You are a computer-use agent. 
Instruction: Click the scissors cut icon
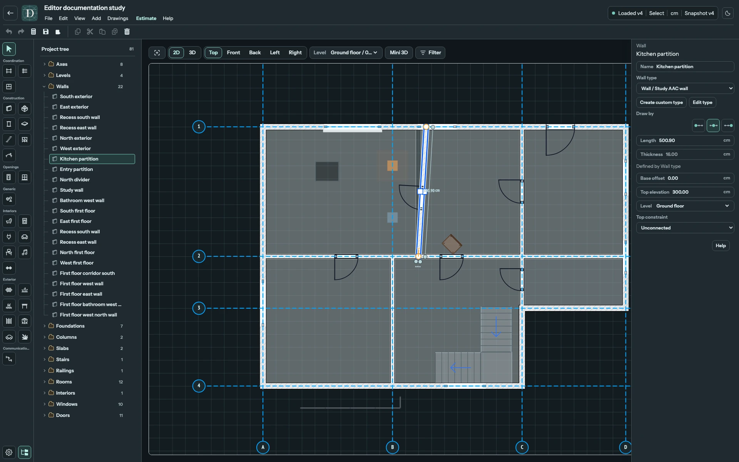90,32
